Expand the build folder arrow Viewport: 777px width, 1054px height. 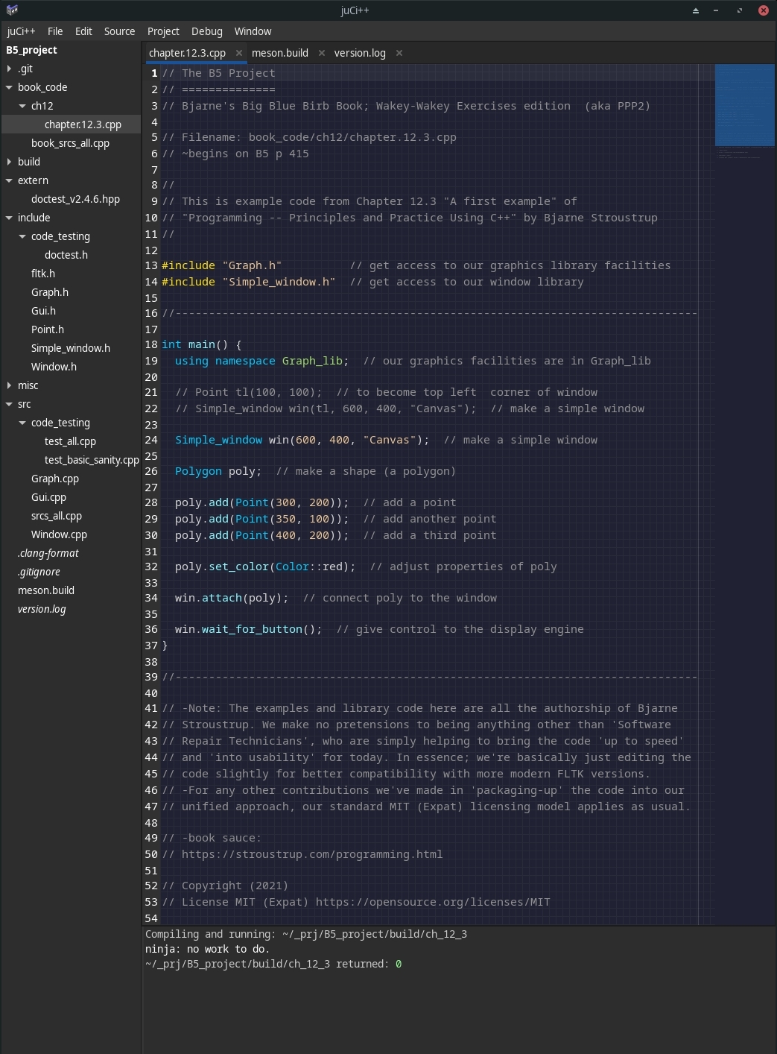point(9,162)
